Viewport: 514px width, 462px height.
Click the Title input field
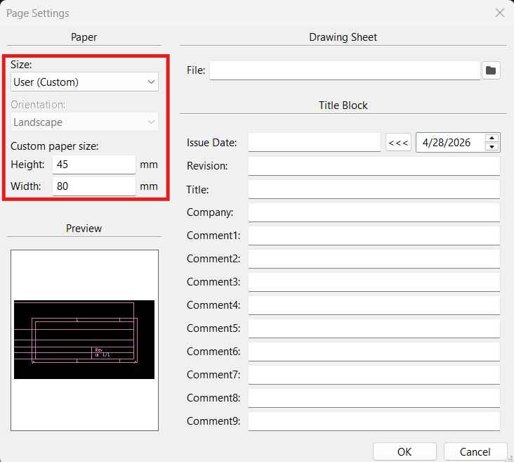click(374, 189)
